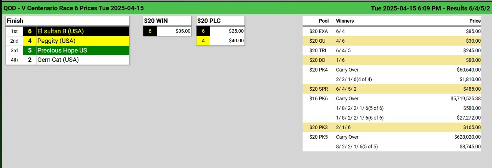Select the $20 SPR highlighted row
The height and width of the screenshot is (168, 492).
pos(392,89)
